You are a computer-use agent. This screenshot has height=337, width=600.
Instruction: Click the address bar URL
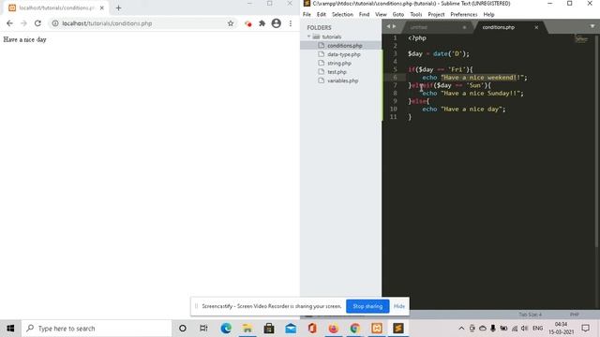point(107,23)
